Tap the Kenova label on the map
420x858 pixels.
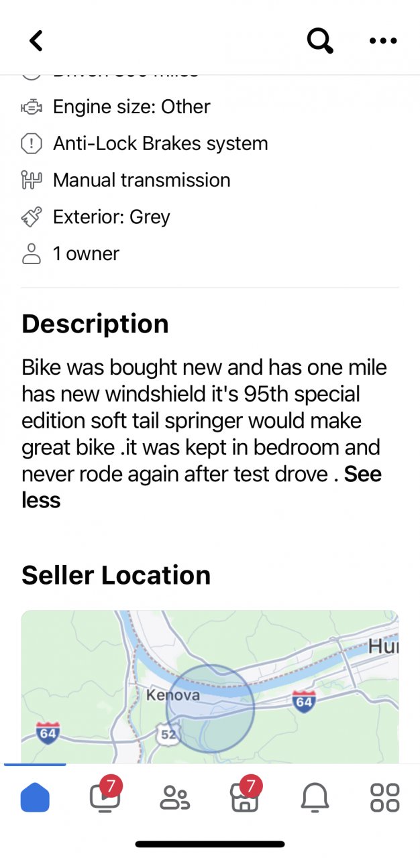pos(173,695)
